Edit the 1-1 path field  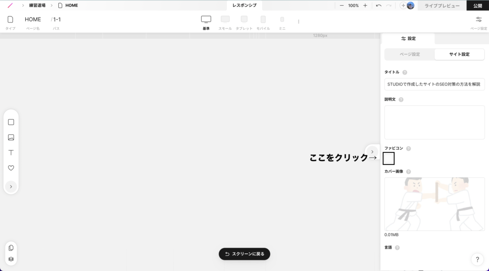57,19
